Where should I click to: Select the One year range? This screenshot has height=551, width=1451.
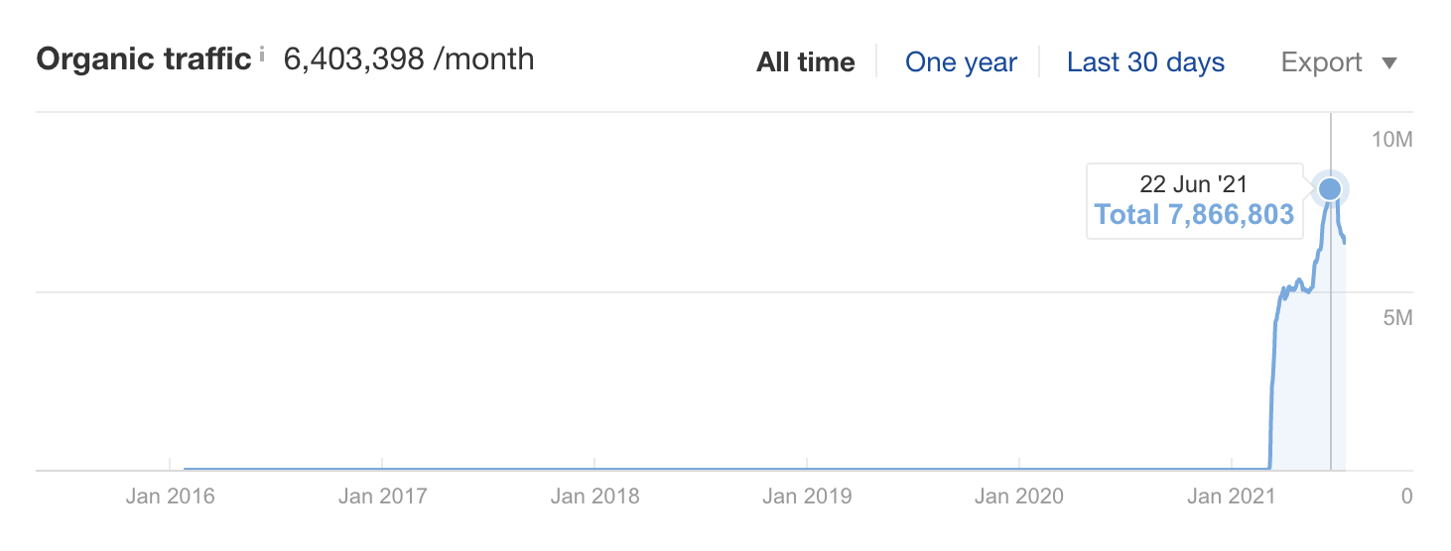pyautogui.click(x=961, y=62)
